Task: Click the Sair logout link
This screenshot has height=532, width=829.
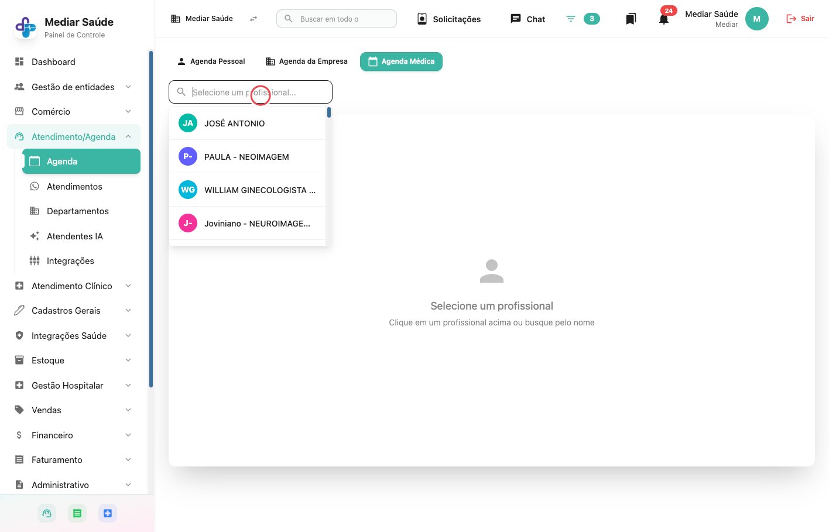Action: (800, 19)
